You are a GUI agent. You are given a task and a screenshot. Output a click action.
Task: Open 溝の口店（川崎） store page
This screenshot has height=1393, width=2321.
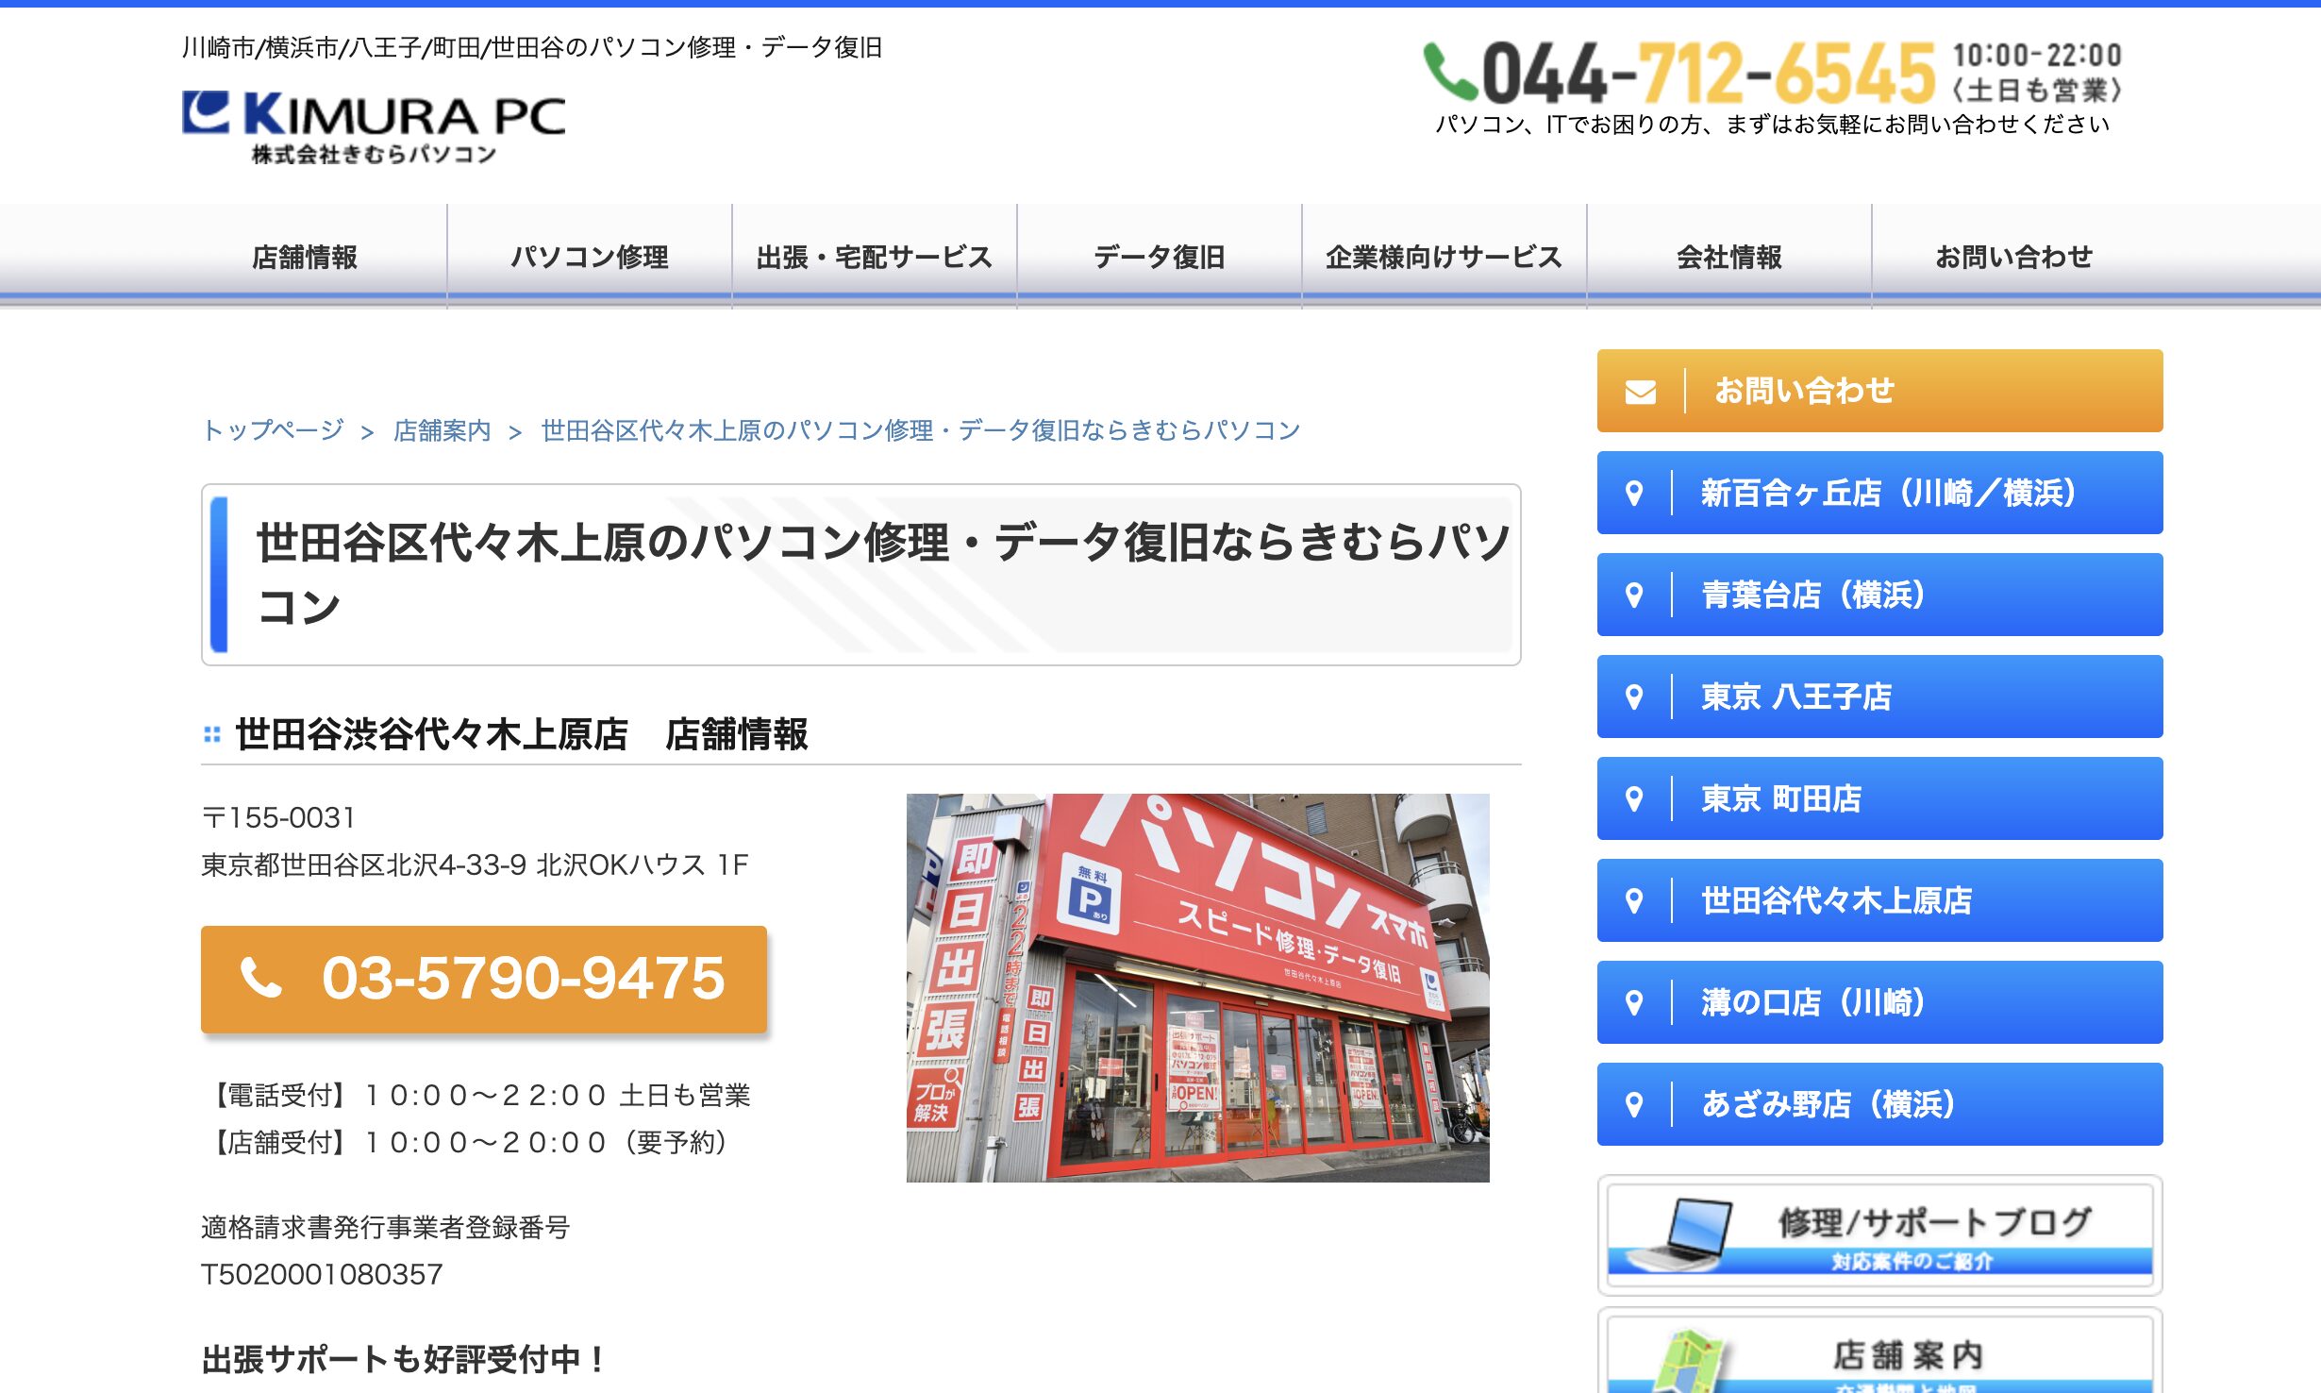click(1879, 1002)
